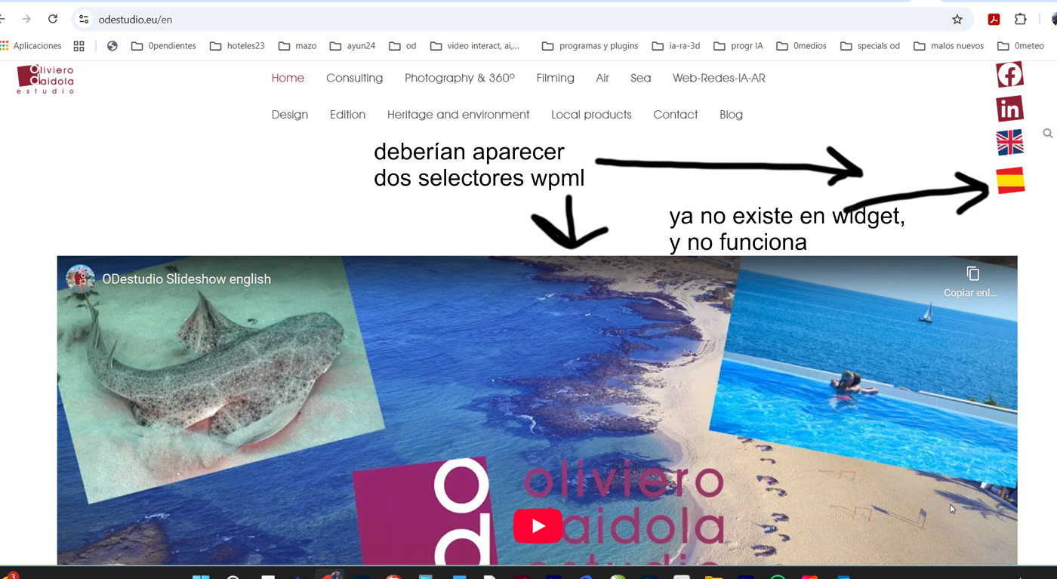Open the malos nuevos bookmark folder
The height and width of the screenshot is (579, 1057).
tap(949, 46)
